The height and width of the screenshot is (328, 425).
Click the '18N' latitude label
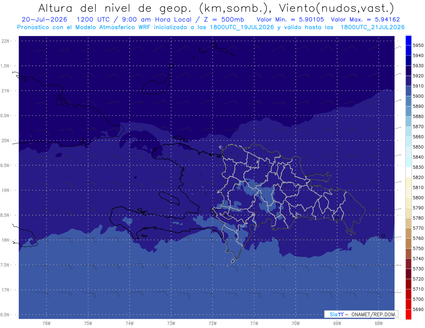tap(6, 240)
